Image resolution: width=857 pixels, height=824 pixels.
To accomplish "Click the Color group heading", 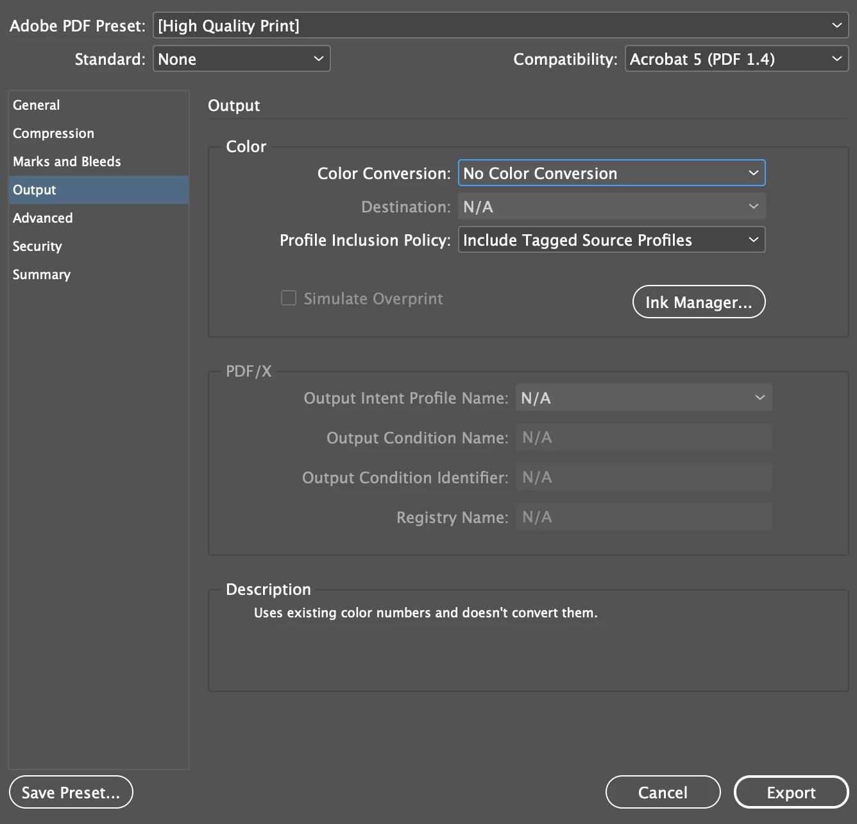I will [246, 146].
